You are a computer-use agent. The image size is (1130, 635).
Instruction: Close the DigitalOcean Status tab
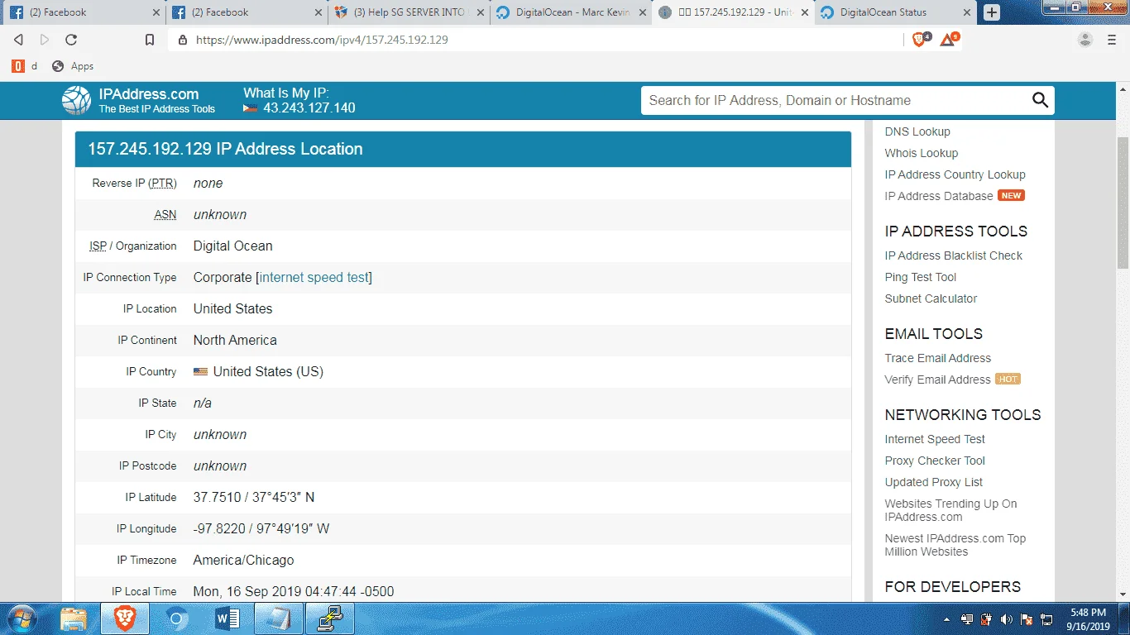[x=967, y=12]
